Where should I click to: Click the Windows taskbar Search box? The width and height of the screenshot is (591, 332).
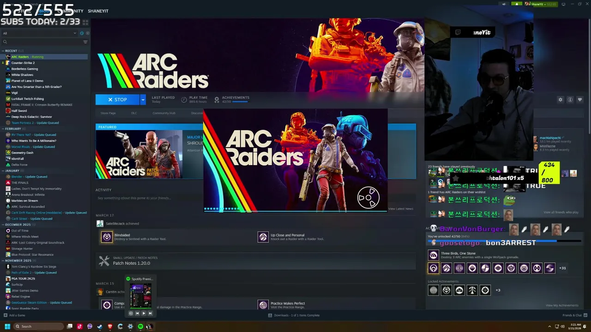point(38,326)
